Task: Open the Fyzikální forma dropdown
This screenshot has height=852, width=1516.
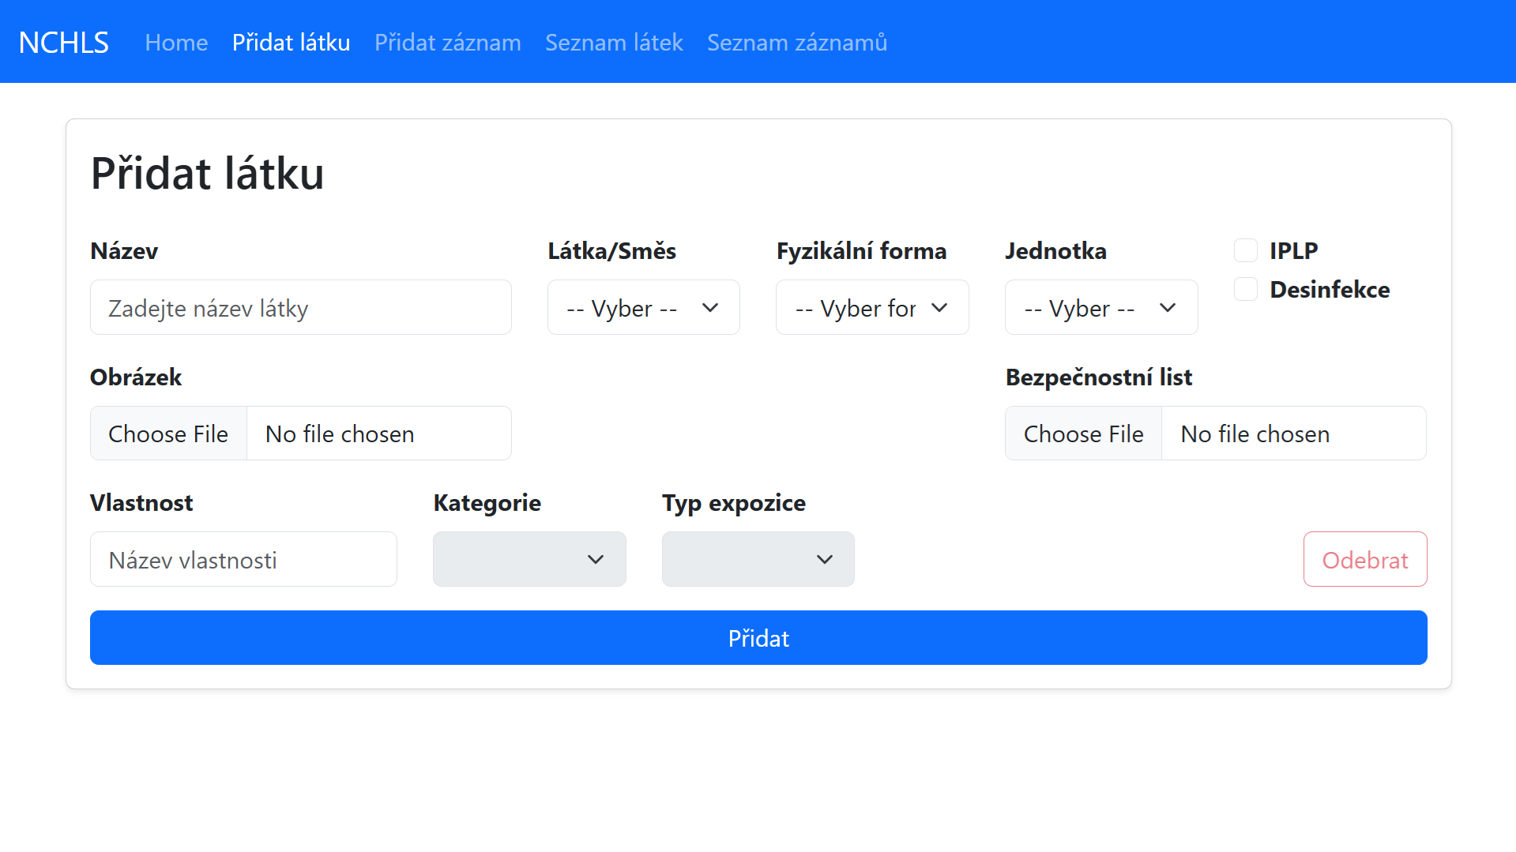Action: point(871,308)
